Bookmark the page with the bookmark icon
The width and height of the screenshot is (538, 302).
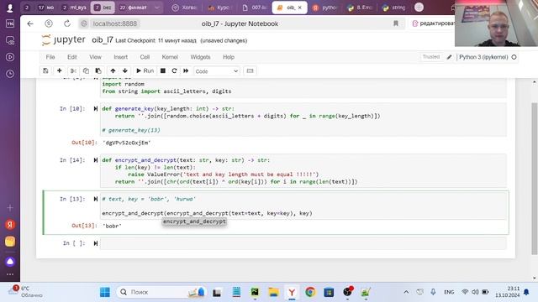[x=396, y=23]
